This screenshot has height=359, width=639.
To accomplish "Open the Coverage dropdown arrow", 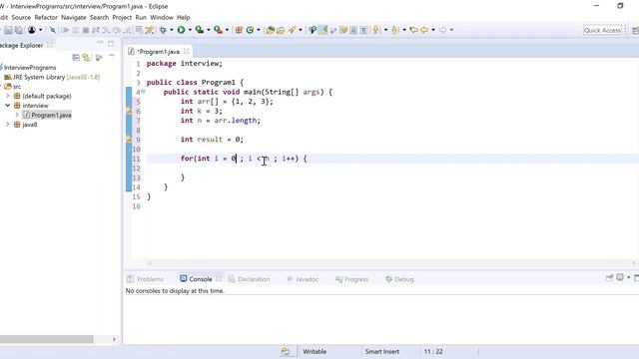I will tap(209, 30).
